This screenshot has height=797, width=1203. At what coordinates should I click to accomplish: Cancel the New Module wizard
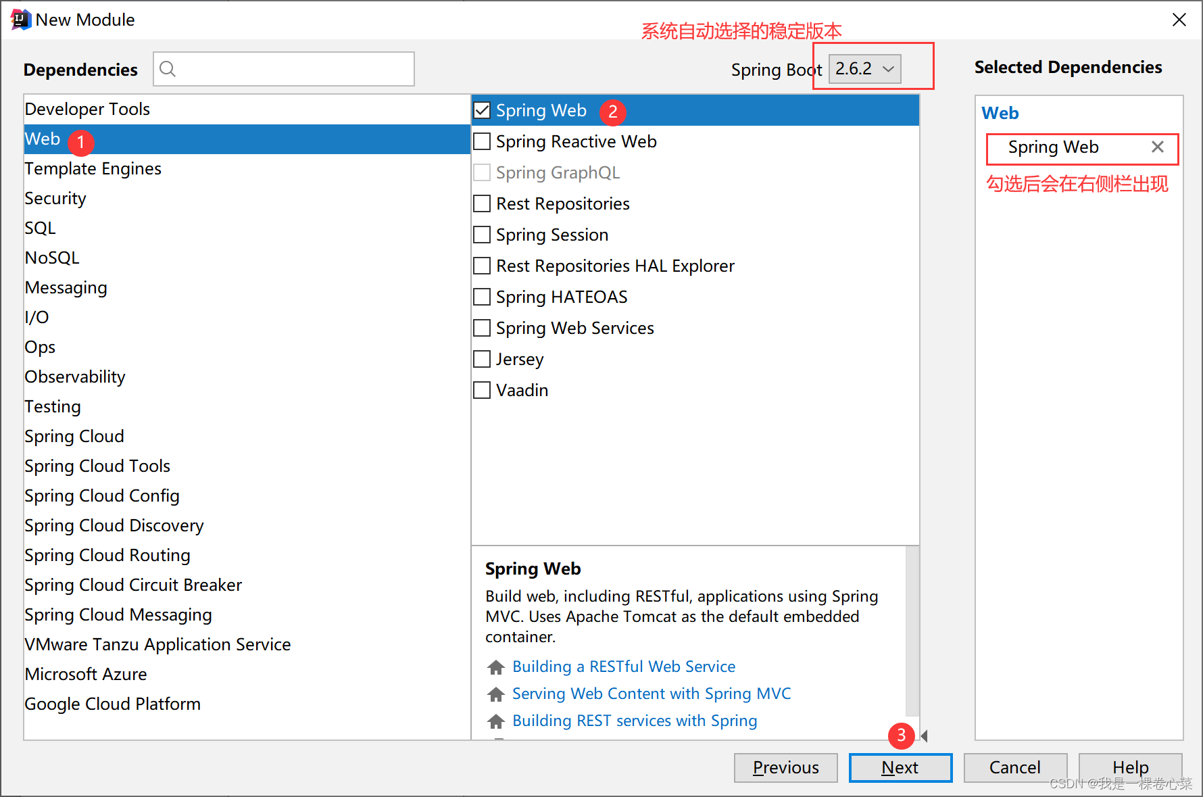click(x=1015, y=768)
